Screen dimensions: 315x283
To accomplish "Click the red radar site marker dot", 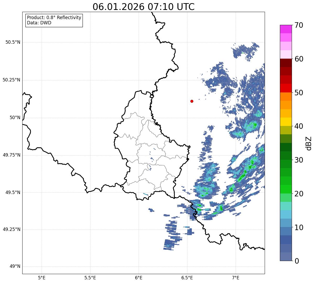I will 192,101.
